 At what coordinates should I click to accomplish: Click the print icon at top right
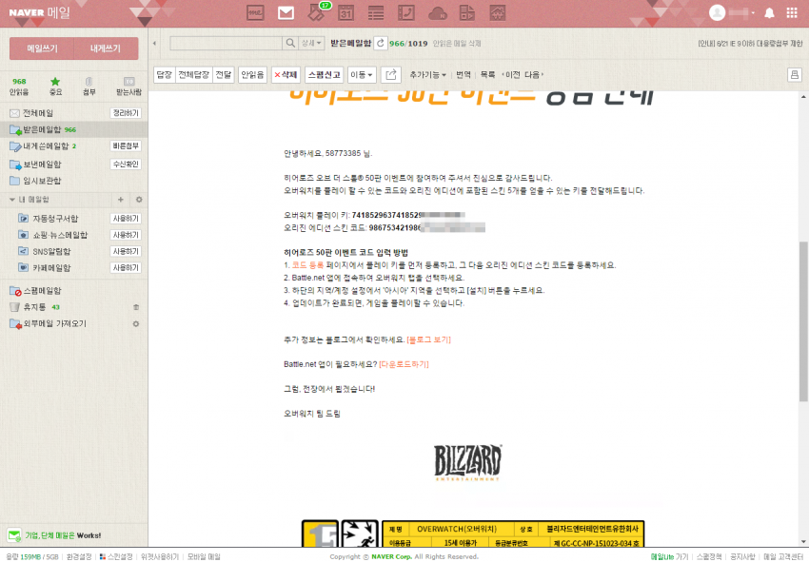pyautogui.click(x=794, y=74)
